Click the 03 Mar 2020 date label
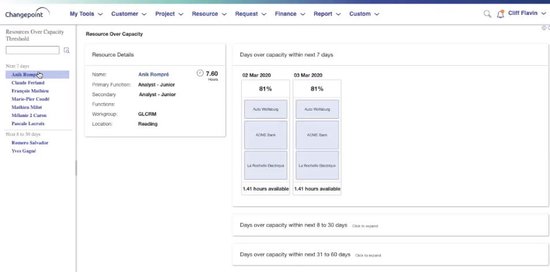The height and width of the screenshot is (272, 550). coord(308,75)
